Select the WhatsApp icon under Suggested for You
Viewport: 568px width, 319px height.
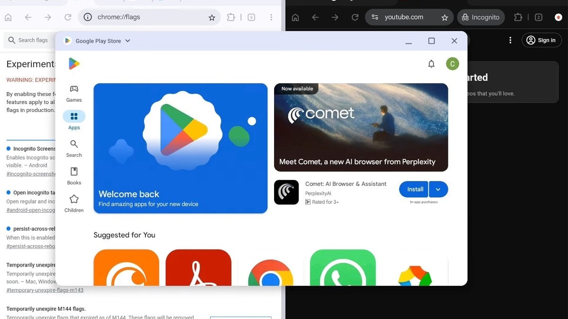point(342,269)
